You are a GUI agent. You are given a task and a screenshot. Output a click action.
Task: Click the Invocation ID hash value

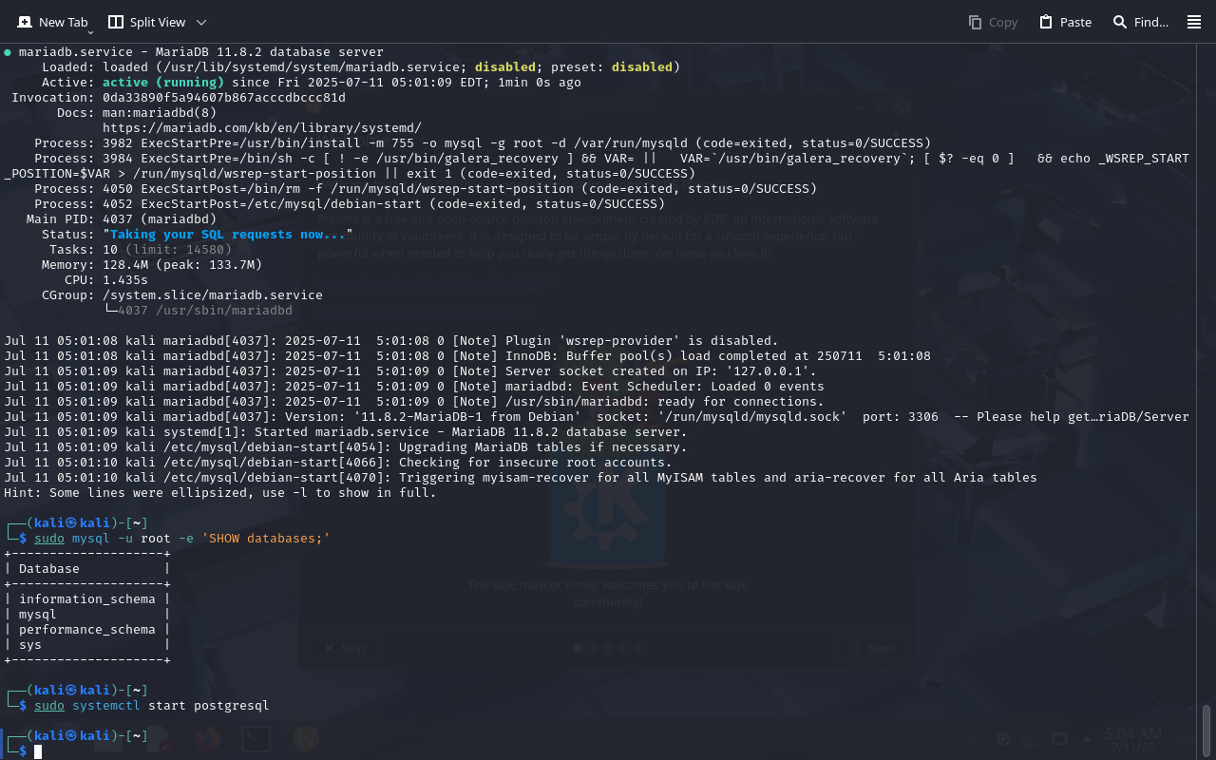(x=224, y=98)
